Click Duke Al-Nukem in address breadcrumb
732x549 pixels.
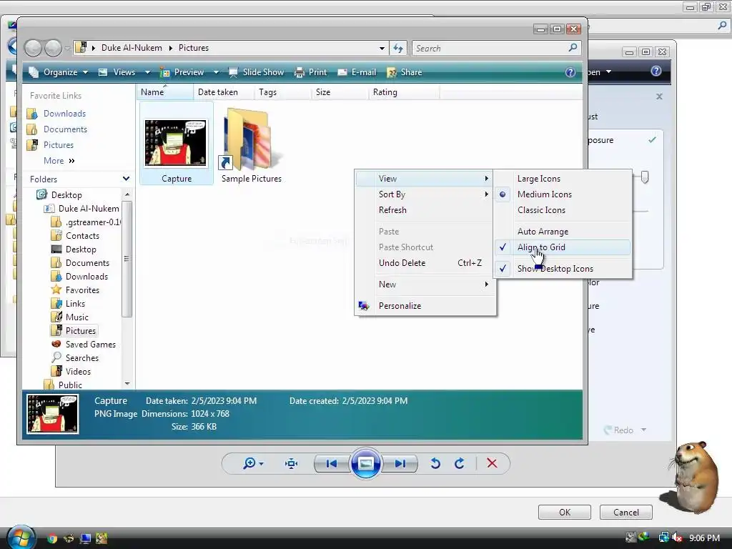click(132, 48)
